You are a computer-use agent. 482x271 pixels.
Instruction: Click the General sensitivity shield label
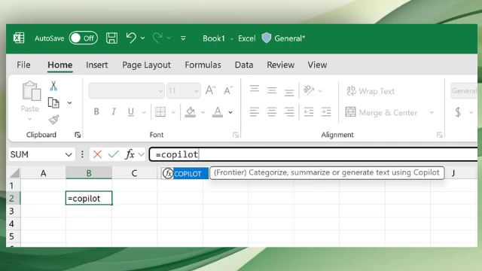click(x=283, y=38)
